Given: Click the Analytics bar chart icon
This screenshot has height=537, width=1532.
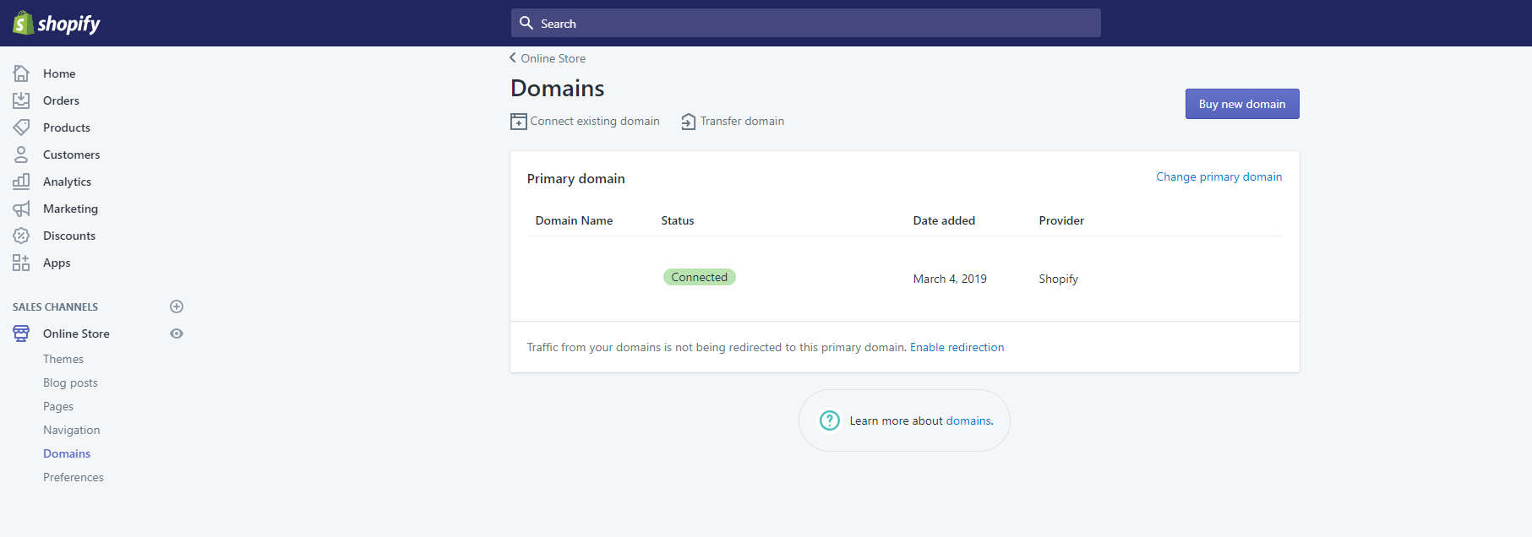Looking at the screenshot, I should click(x=21, y=182).
